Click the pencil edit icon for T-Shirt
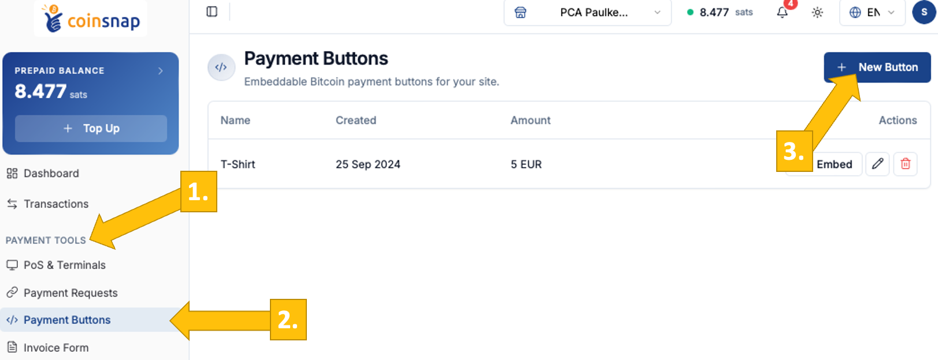938x360 pixels. (x=877, y=164)
